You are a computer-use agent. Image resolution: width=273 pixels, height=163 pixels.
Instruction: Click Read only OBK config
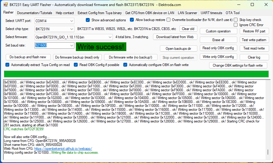click(218, 48)
